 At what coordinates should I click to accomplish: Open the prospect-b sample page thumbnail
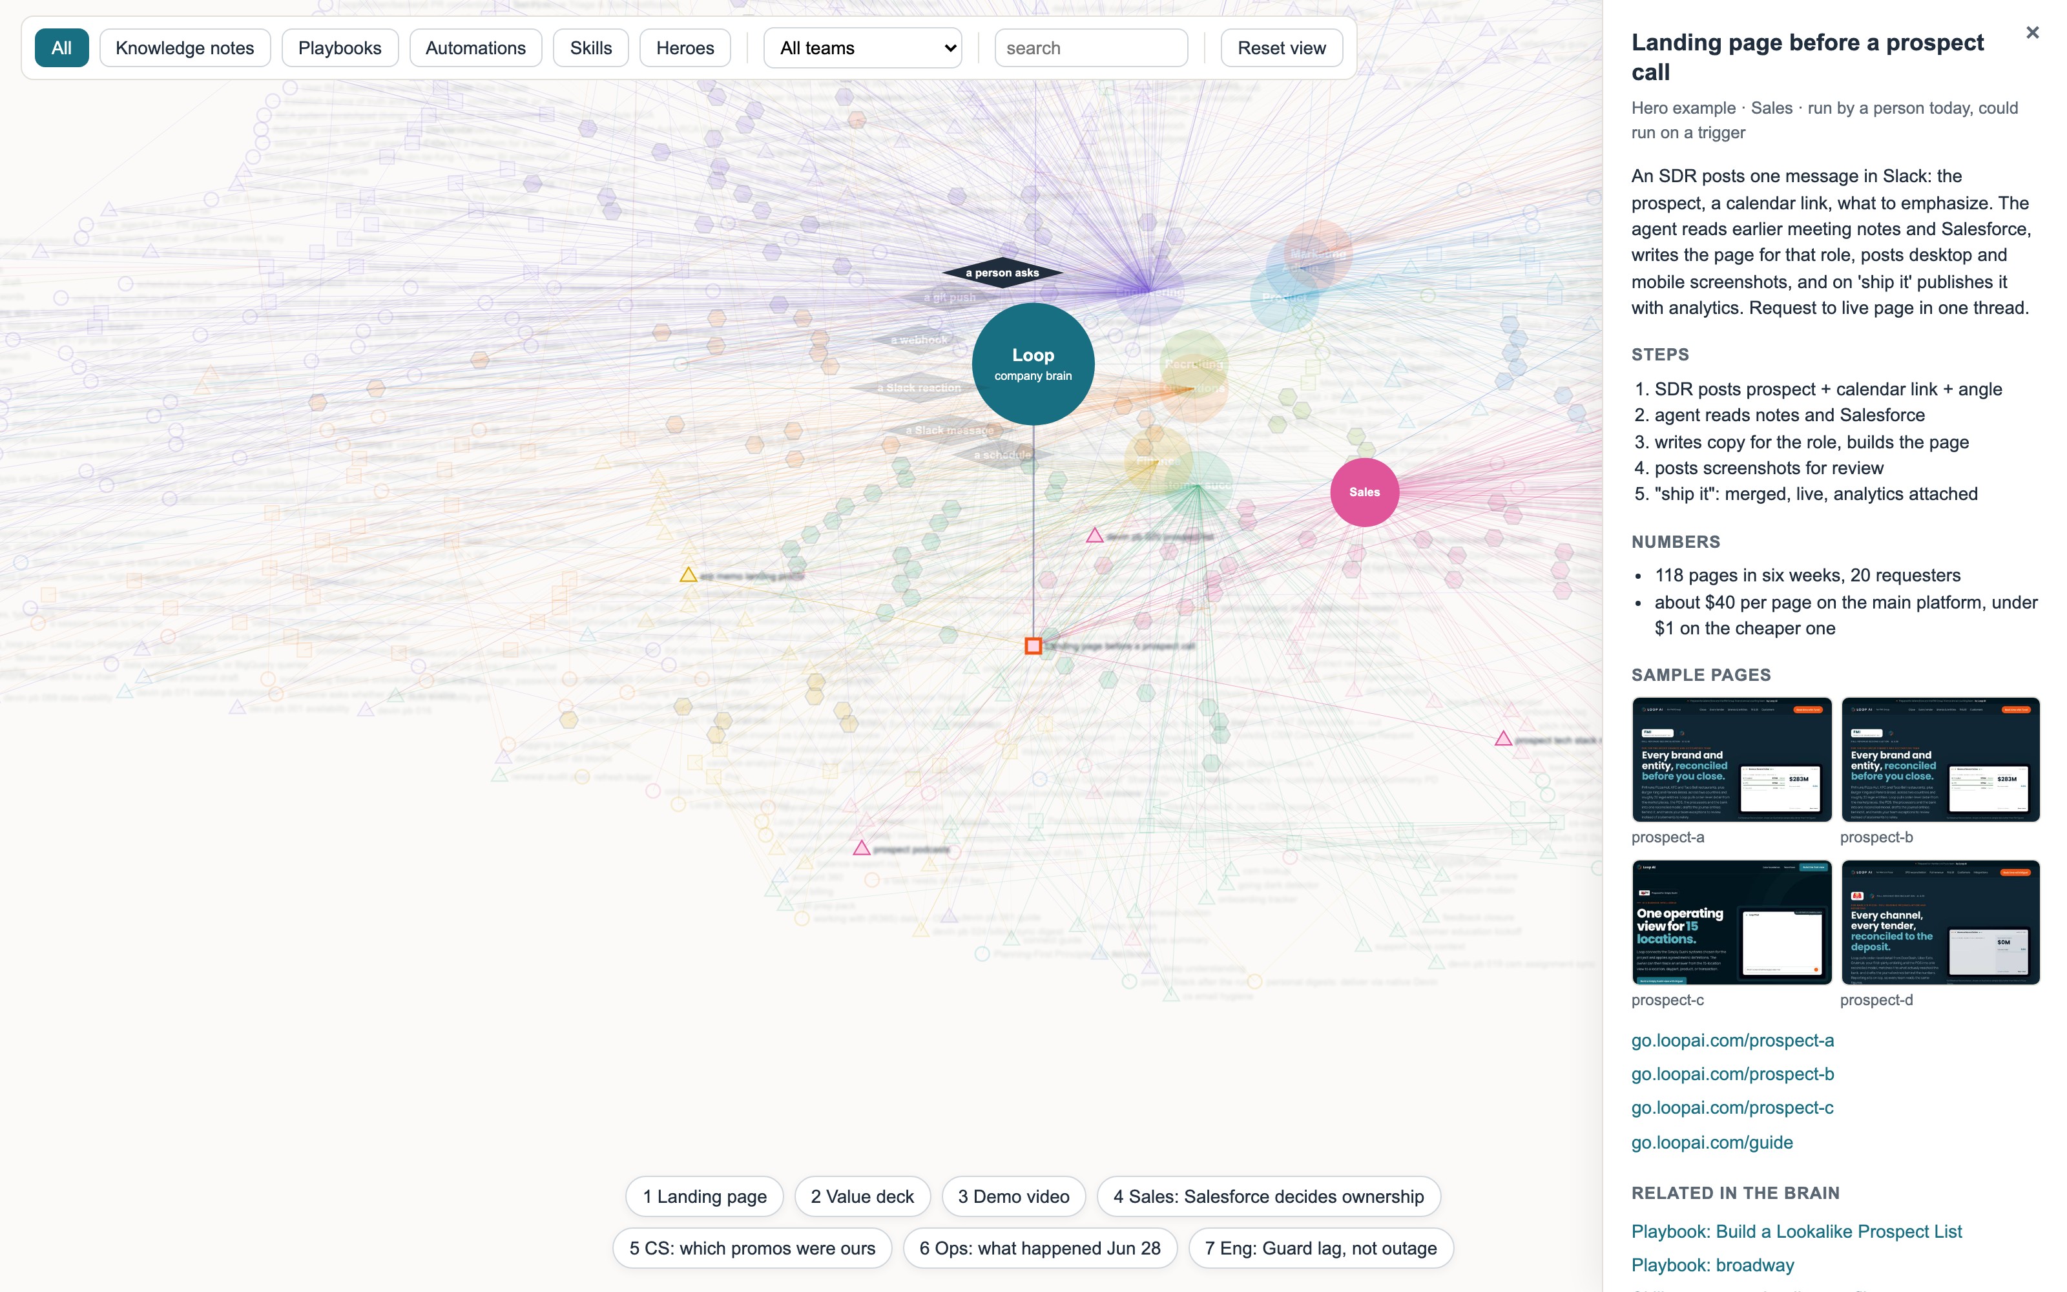(1940, 760)
